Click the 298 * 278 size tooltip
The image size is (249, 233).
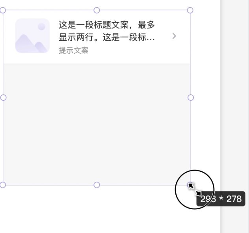[x=221, y=199]
